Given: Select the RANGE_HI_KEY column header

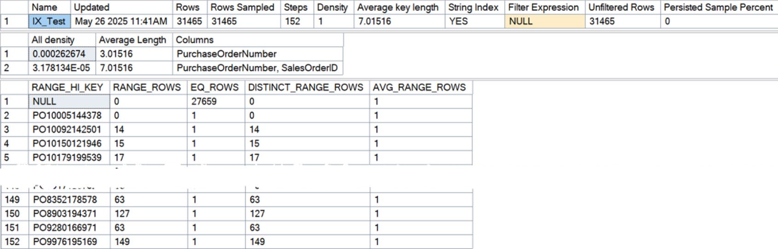Looking at the screenshot, I should pos(69,87).
